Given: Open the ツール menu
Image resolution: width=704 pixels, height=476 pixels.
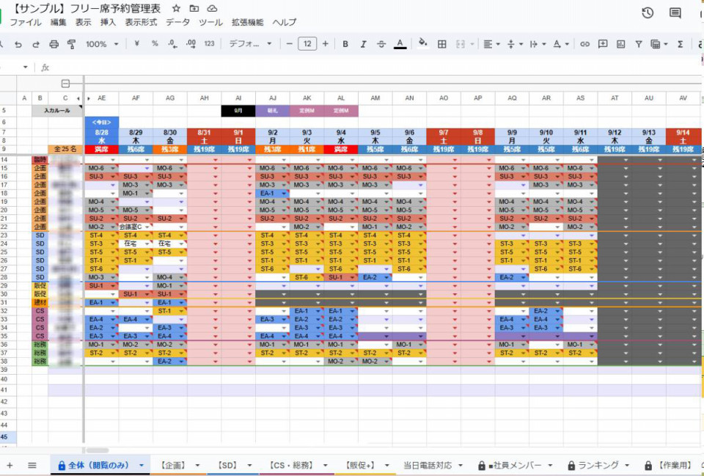Looking at the screenshot, I should [210, 22].
